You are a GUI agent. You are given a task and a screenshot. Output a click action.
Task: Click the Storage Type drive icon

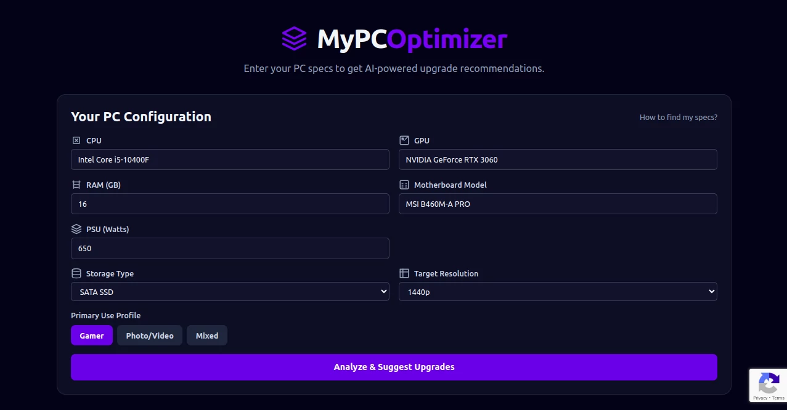click(x=76, y=273)
